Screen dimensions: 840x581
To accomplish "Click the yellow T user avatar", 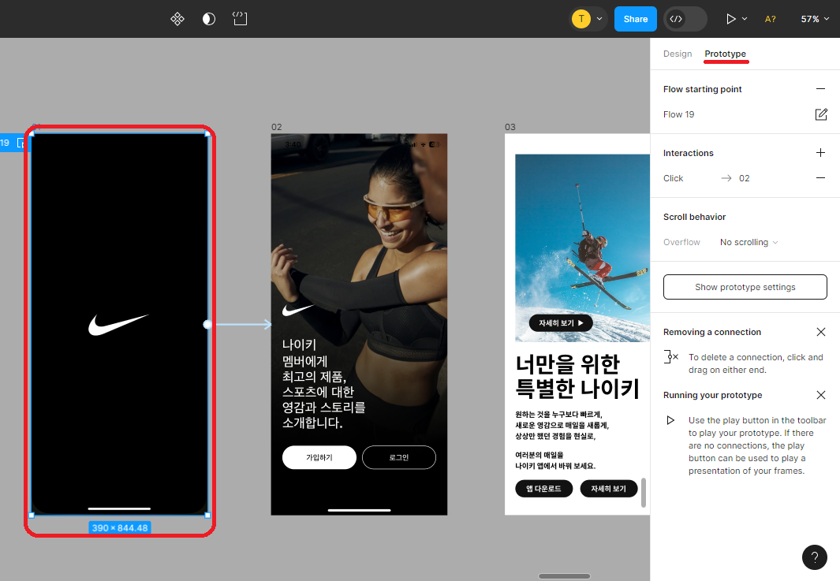I will (581, 19).
